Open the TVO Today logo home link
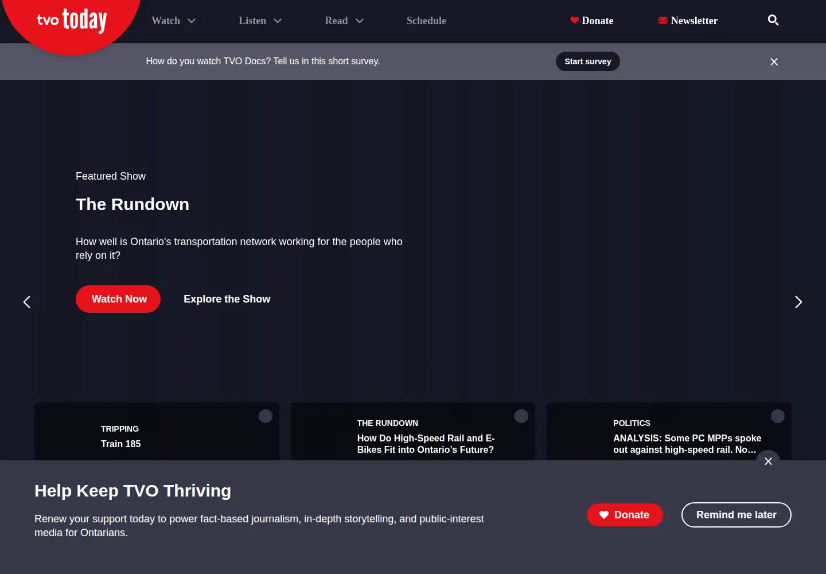Viewport: 826px width, 574px height. 72,21
